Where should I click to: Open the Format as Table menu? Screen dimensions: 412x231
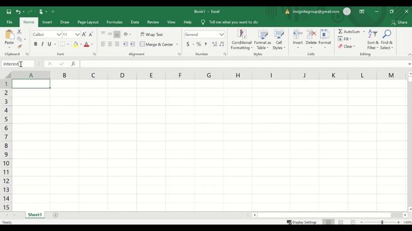[x=262, y=39]
